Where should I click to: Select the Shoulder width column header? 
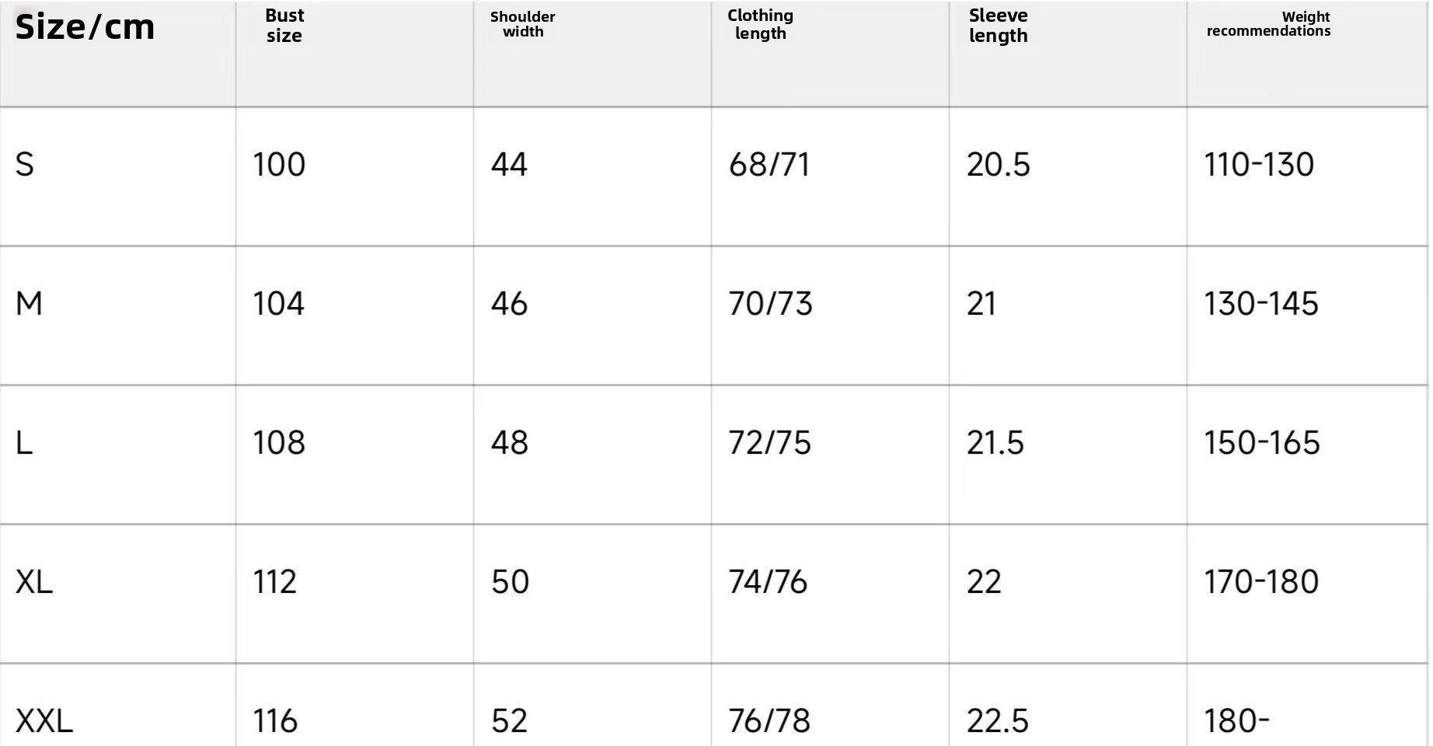522,24
